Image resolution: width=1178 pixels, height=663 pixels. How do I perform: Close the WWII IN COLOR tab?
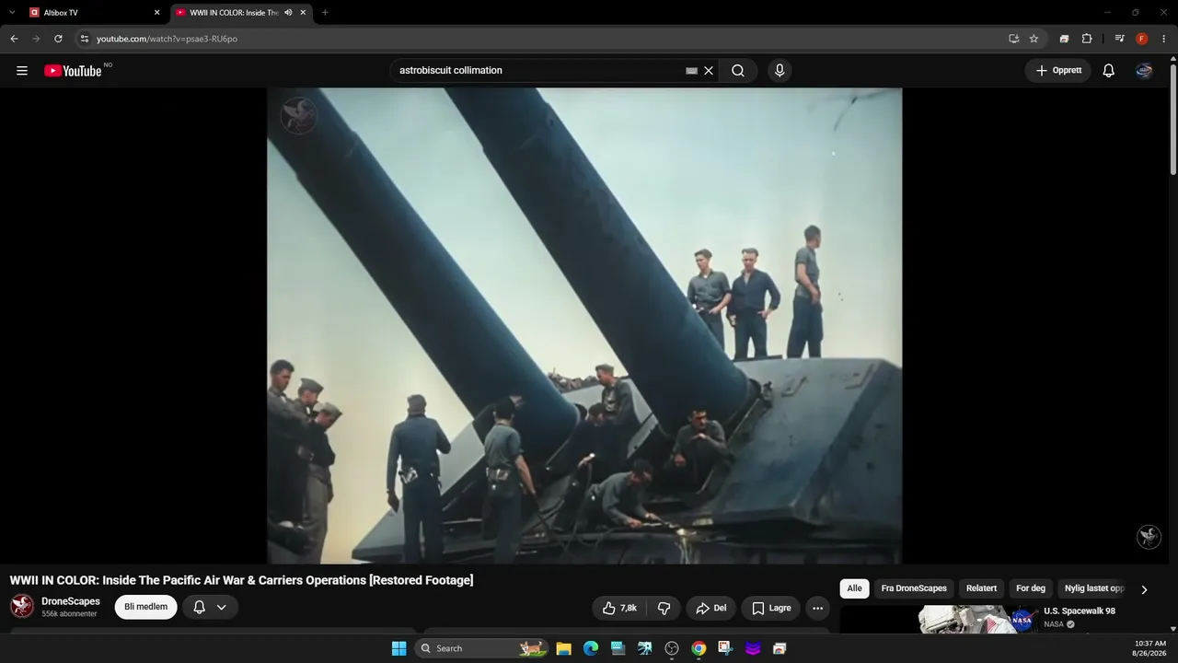(x=303, y=13)
